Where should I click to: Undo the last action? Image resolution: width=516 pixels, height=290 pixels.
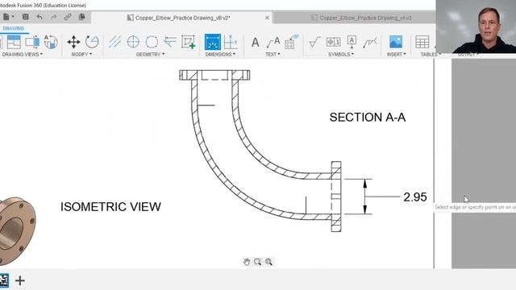click(x=40, y=17)
